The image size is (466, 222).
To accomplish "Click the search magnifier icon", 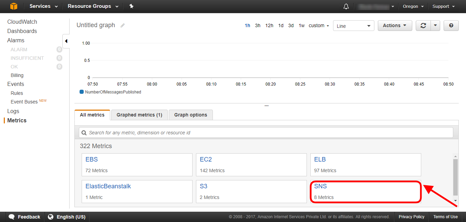I will [x=84, y=133].
